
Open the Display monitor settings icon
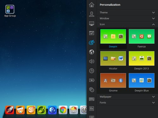(92, 24)
